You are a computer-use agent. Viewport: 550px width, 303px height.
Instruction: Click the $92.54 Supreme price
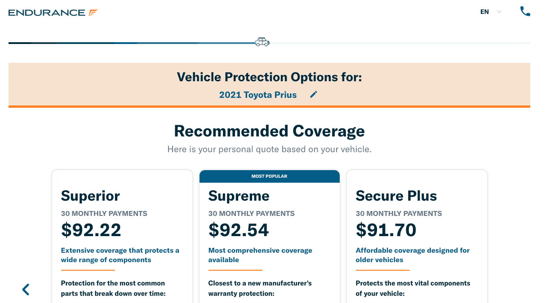(x=239, y=230)
